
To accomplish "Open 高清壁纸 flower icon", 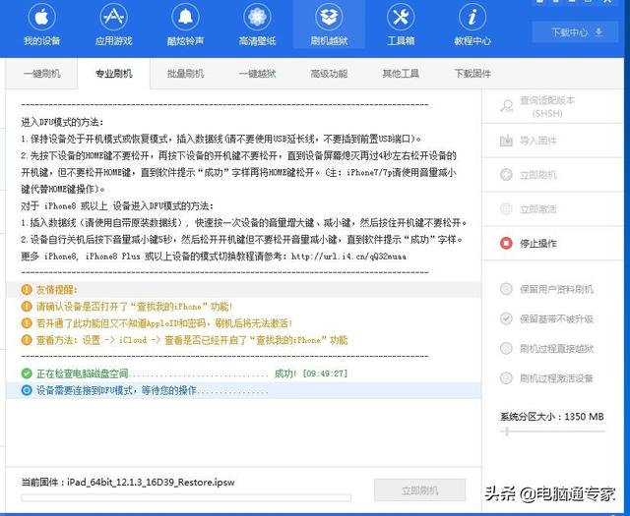I will [x=257, y=18].
